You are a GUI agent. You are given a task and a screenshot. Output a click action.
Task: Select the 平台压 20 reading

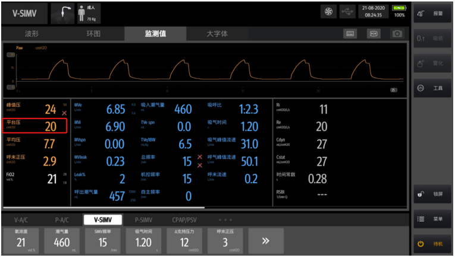coord(35,126)
